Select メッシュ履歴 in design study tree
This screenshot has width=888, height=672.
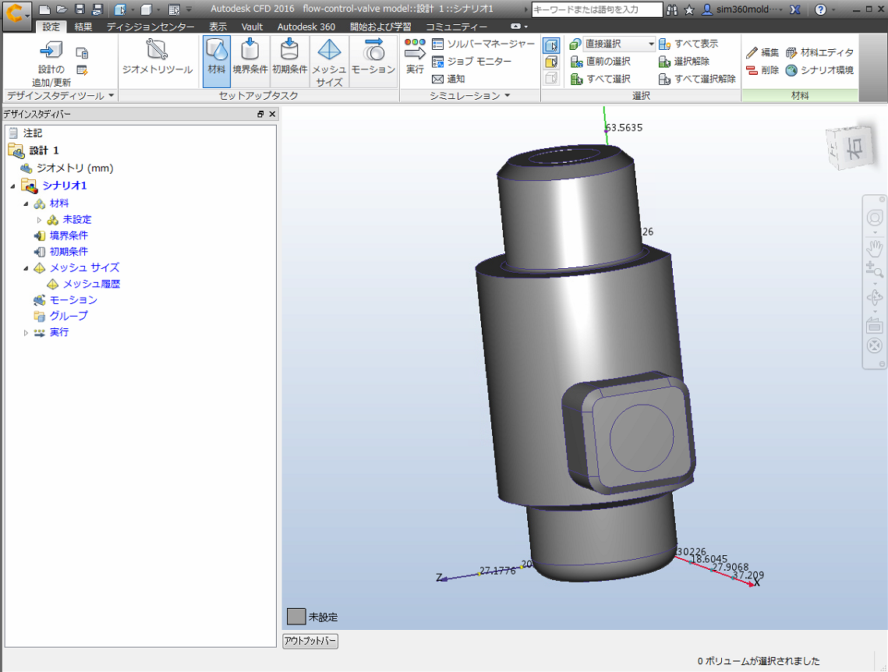91,285
